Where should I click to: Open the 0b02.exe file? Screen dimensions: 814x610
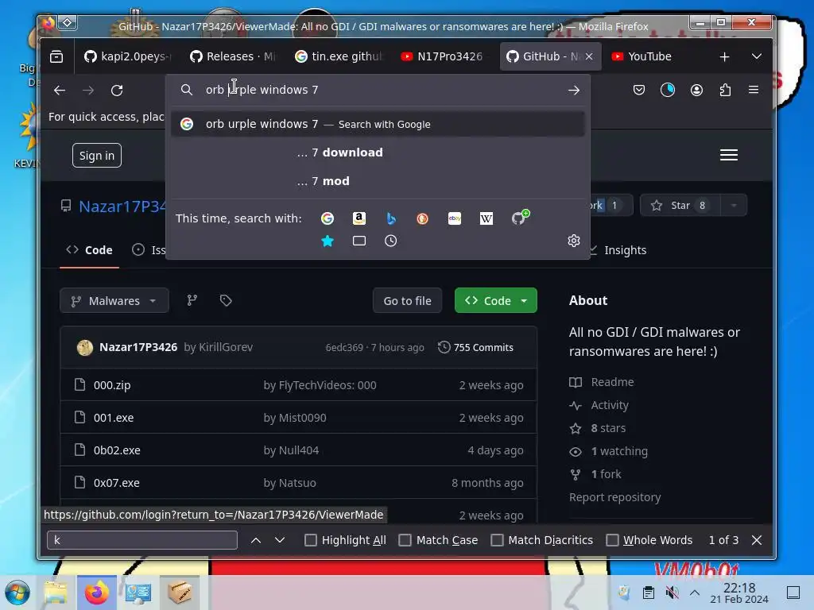[x=117, y=450]
